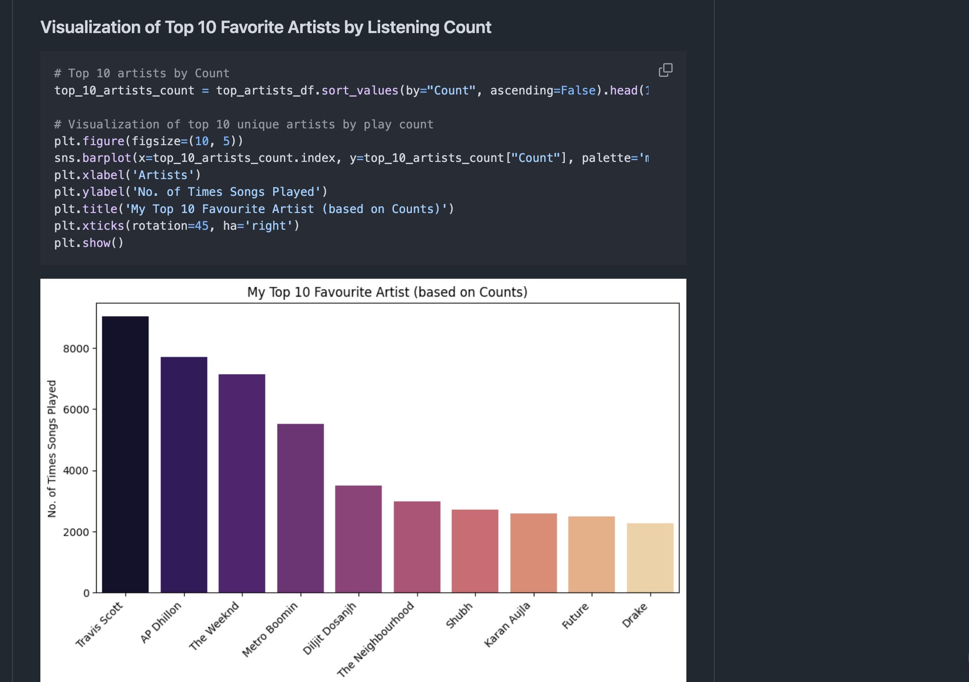Click the Diljit Dosanjh bar
The height and width of the screenshot is (682, 969).
[358, 539]
